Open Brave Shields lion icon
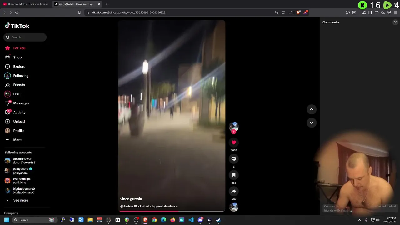 (298, 12)
